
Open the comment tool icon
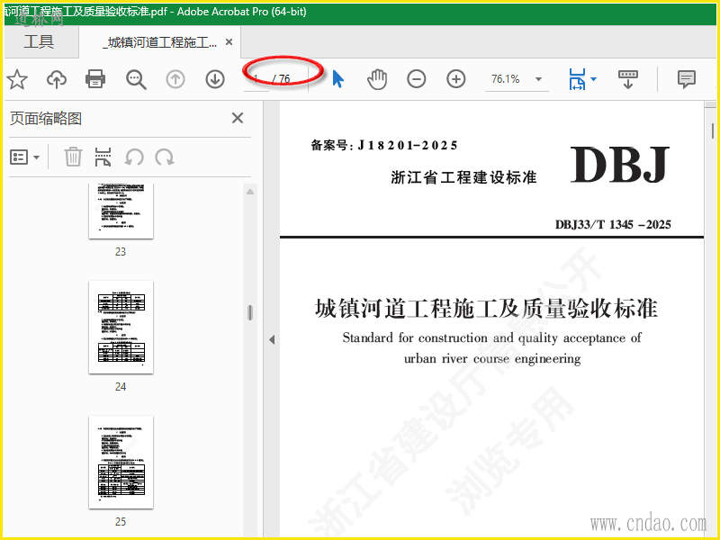click(687, 79)
